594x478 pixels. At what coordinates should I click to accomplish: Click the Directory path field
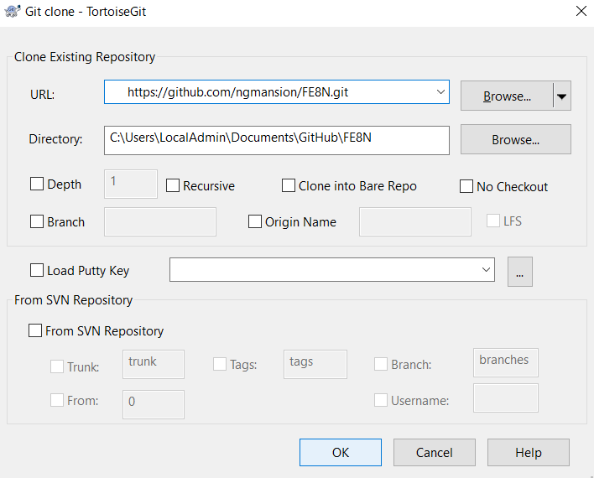[x=277, y=141]
